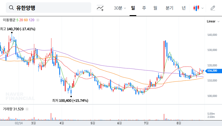Click the 100,000 price axis label

[212, 96]
